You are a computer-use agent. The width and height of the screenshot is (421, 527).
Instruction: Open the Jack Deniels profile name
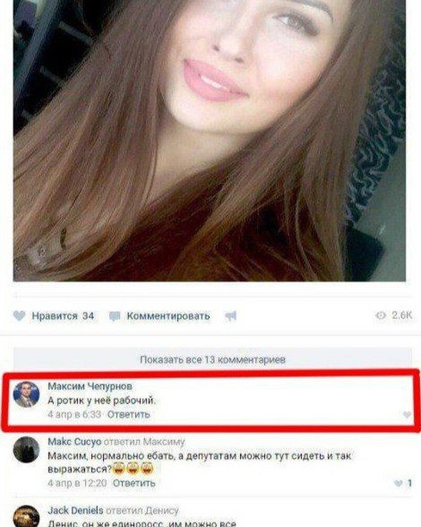(x=76, y=511)
